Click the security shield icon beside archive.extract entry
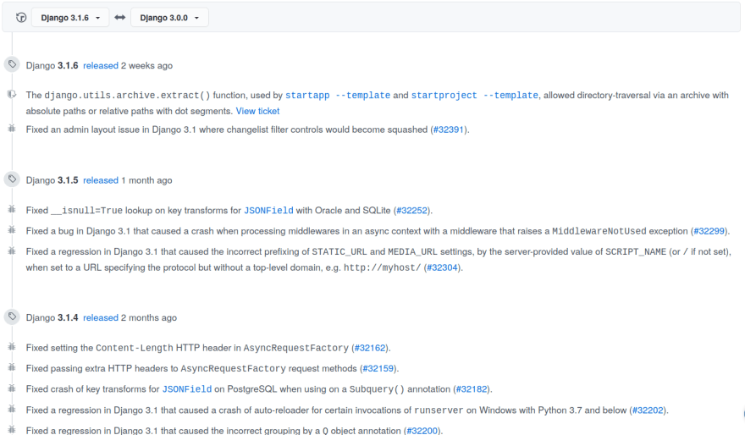This screenshot has height=435, width=745. click(12, 94)
